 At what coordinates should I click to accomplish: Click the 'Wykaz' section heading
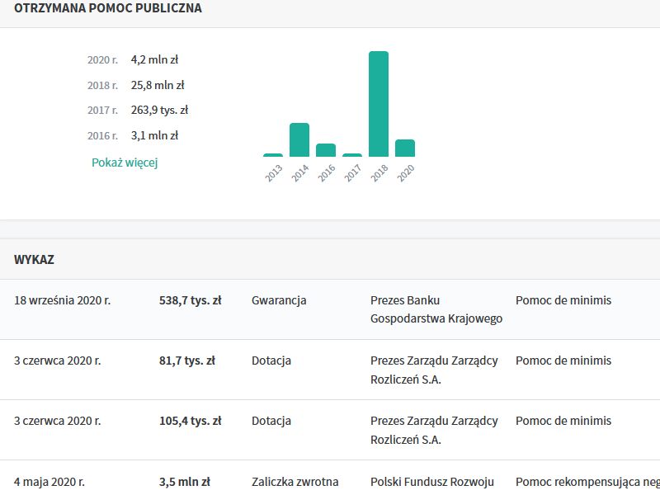pos(34,259)
